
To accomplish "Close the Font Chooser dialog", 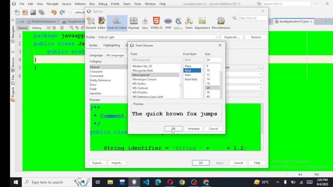I will 220,45.
